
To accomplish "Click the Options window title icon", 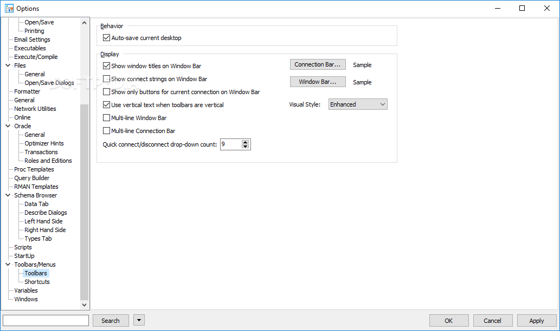I will click(x=9, y=8).
